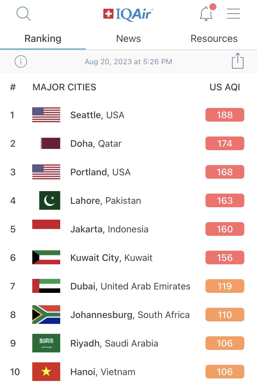Click Seattle's red 188 AQI badge
This screenshot has width=257, height=385.
[225, 115]
